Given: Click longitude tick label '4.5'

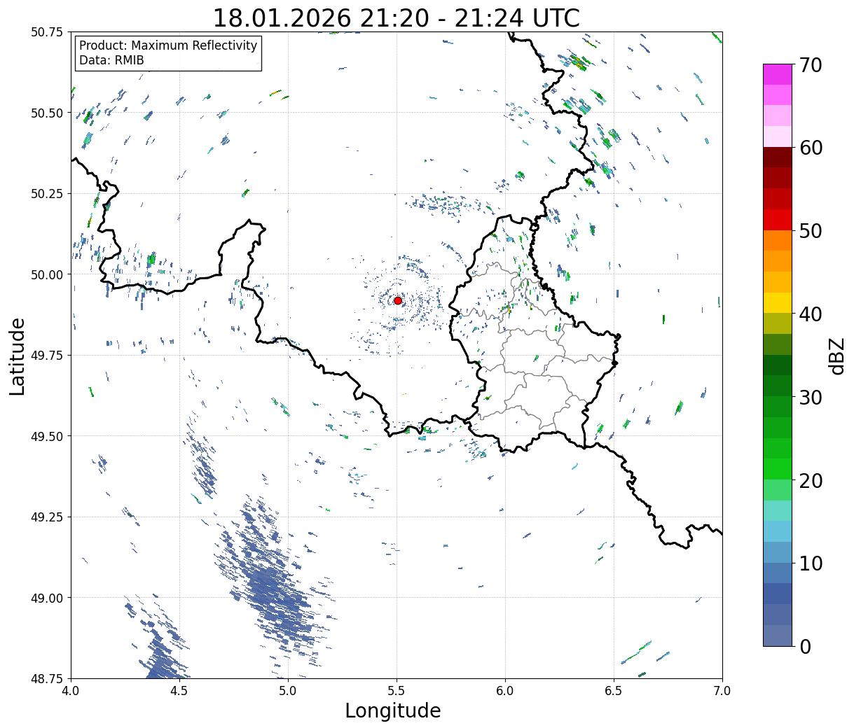Looking at the screenshot, I should pos(179,691).
